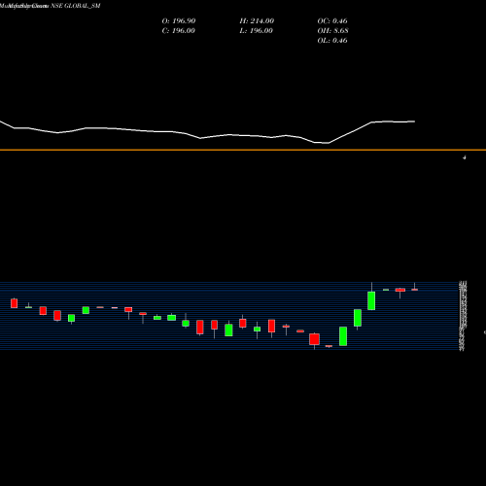This screenshot has width=486, height=486.
Task: Select the high value H: 214.00
Action: tap(257, 21)
